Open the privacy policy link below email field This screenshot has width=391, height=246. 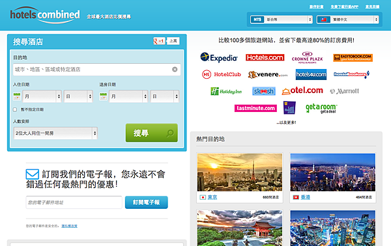point(69,226)
